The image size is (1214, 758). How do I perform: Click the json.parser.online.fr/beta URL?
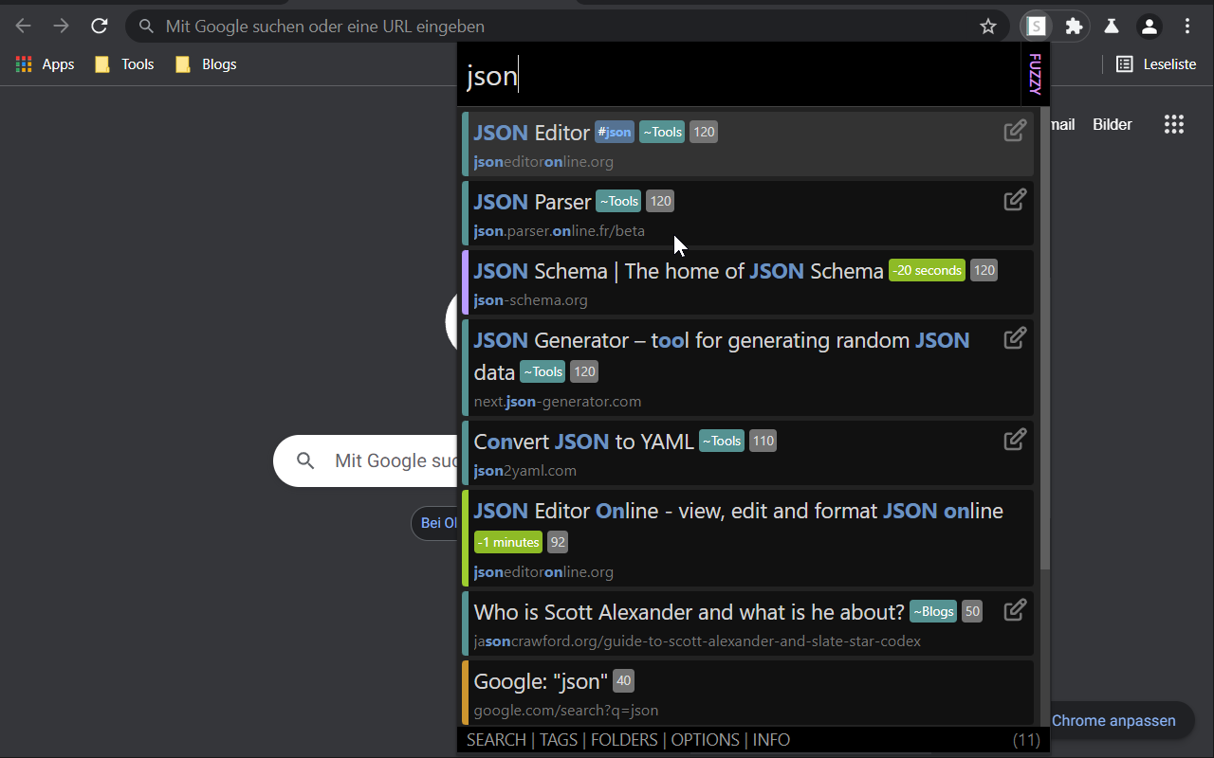(x=560, y=231)
